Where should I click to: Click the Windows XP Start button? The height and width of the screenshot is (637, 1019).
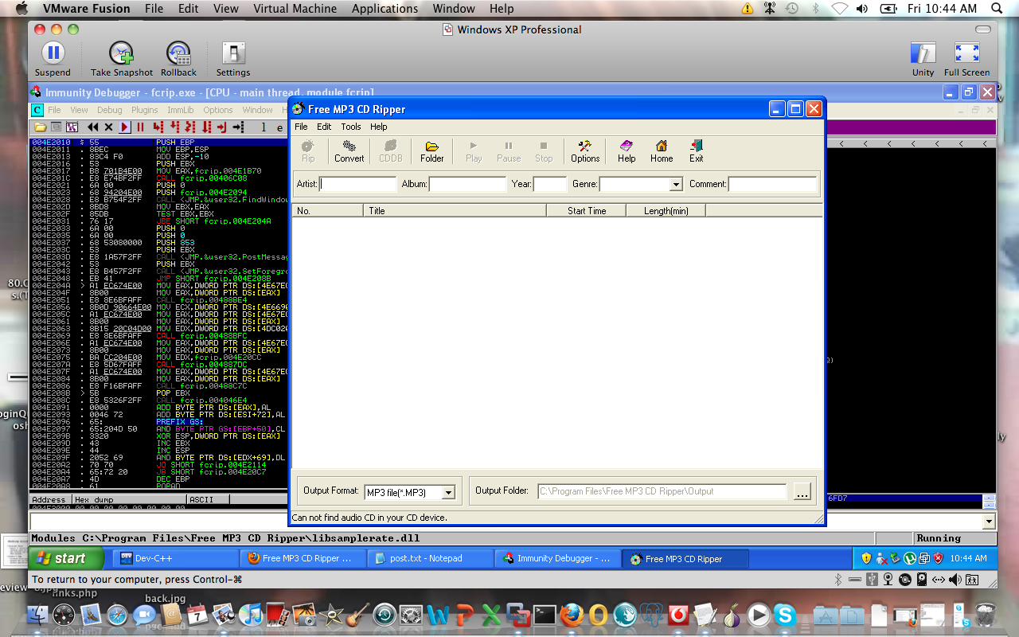pos(67,558)
